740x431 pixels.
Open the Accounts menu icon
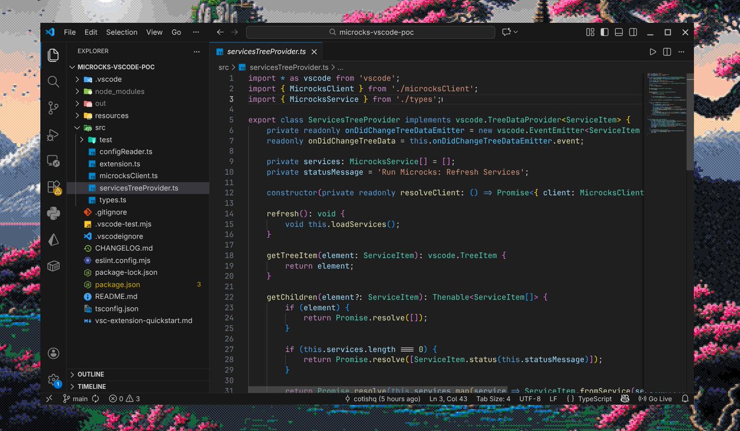coord(54,353)
